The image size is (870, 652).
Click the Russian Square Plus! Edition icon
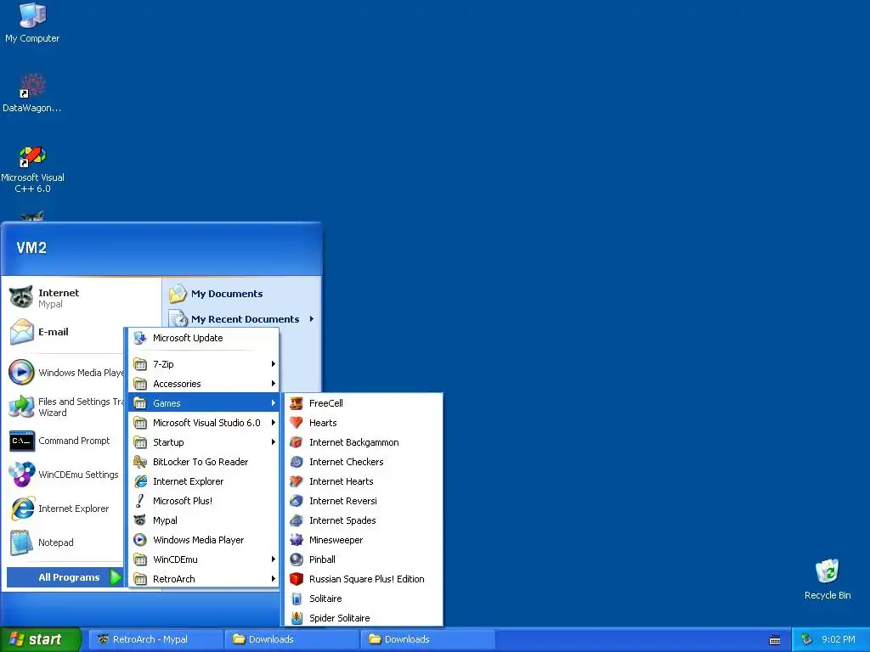[297, 579]
